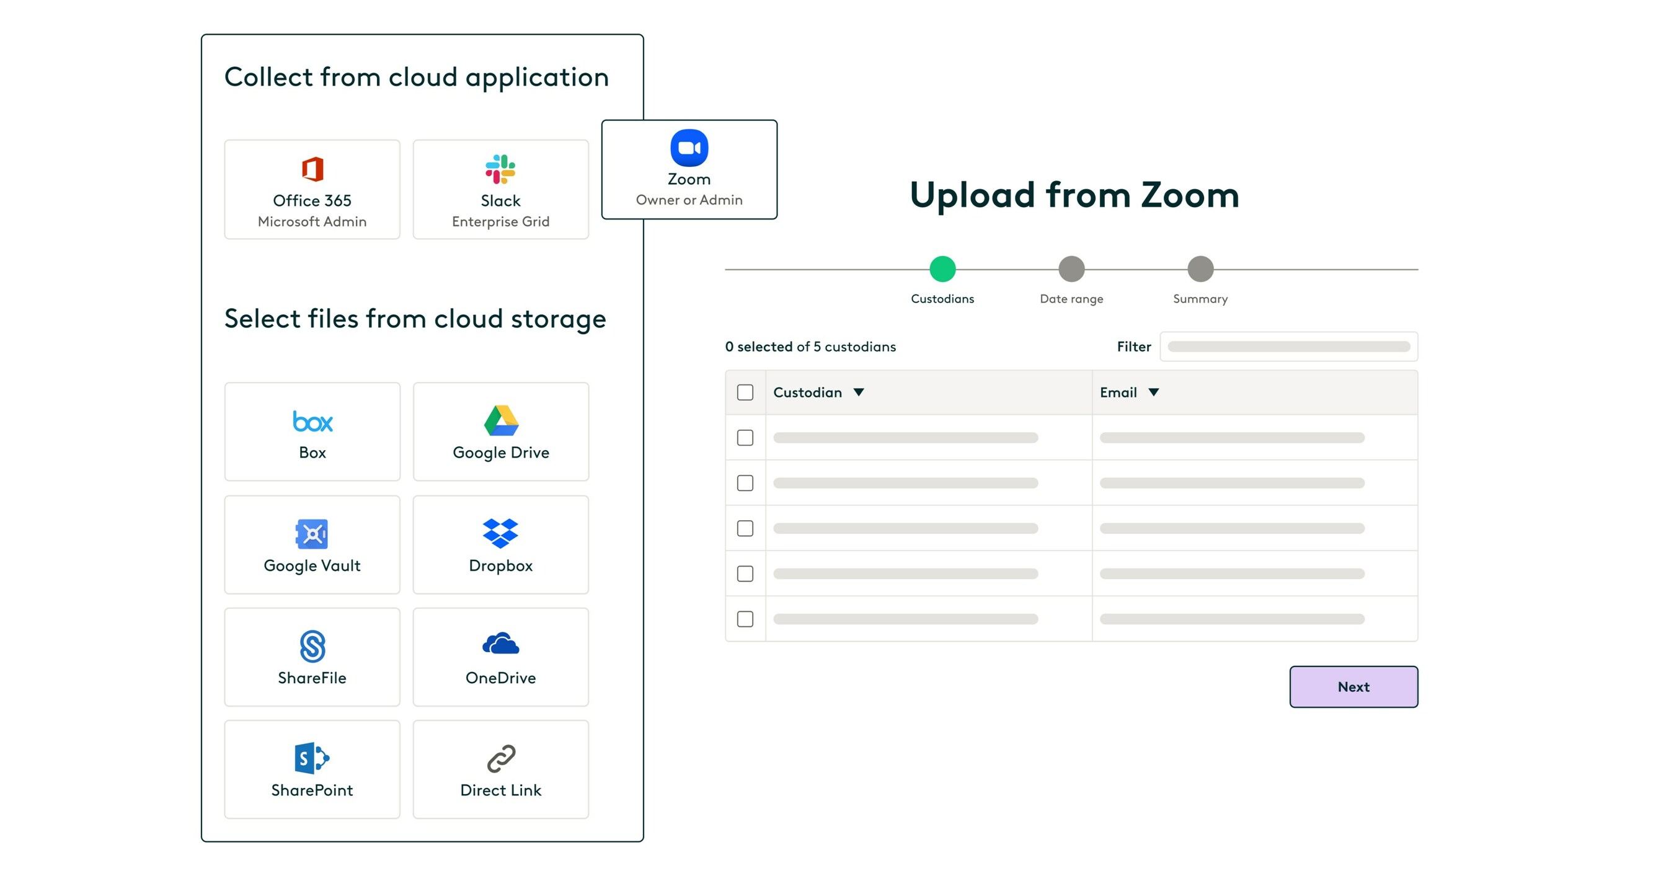The image size is (1674, 876).
Task: Select SharePoint storage option
Action: (x=312, y=769)
